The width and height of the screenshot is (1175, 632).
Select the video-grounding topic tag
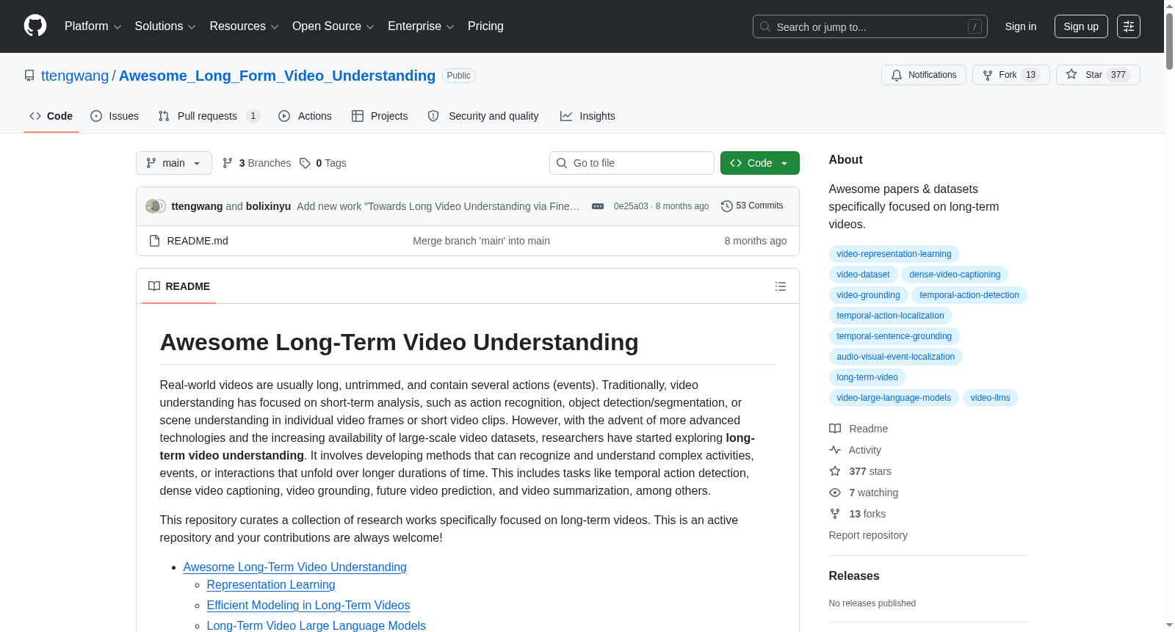(868, 295)
